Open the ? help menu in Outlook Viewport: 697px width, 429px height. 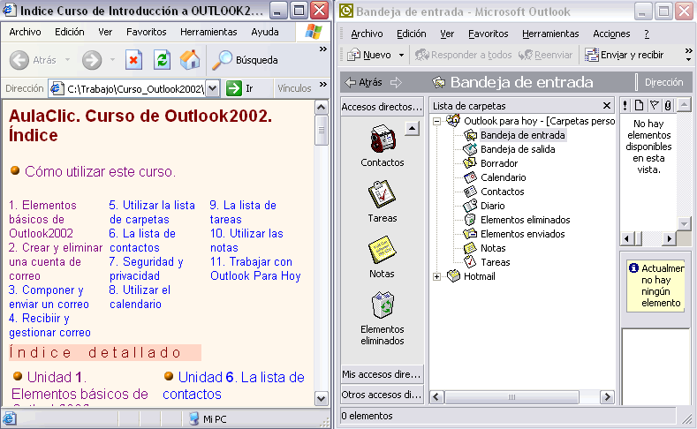[x=647, y=34]
